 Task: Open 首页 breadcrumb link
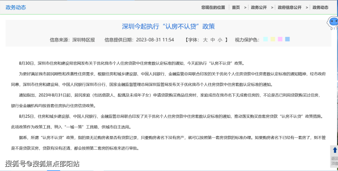pyautogui.click(x=236, y=8)
